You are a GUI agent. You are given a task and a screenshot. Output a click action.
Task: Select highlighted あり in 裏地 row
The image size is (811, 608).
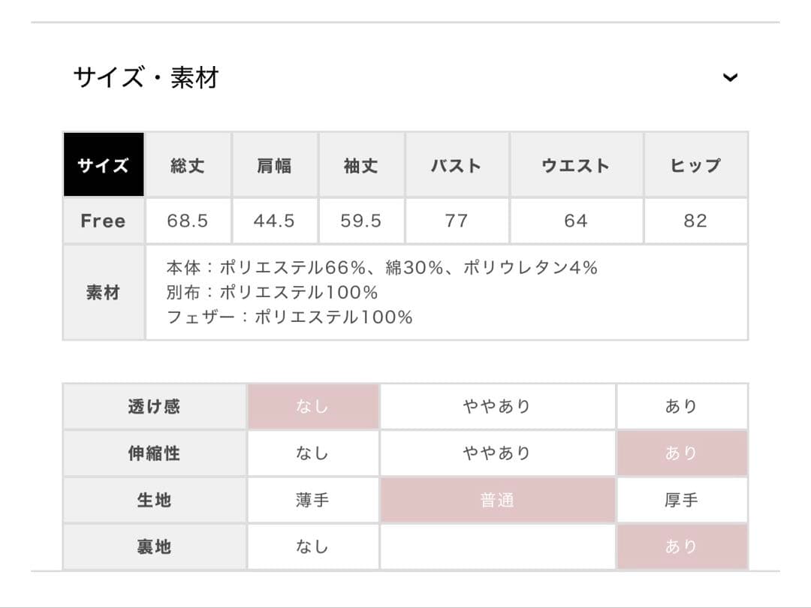[x=681, y=546]
